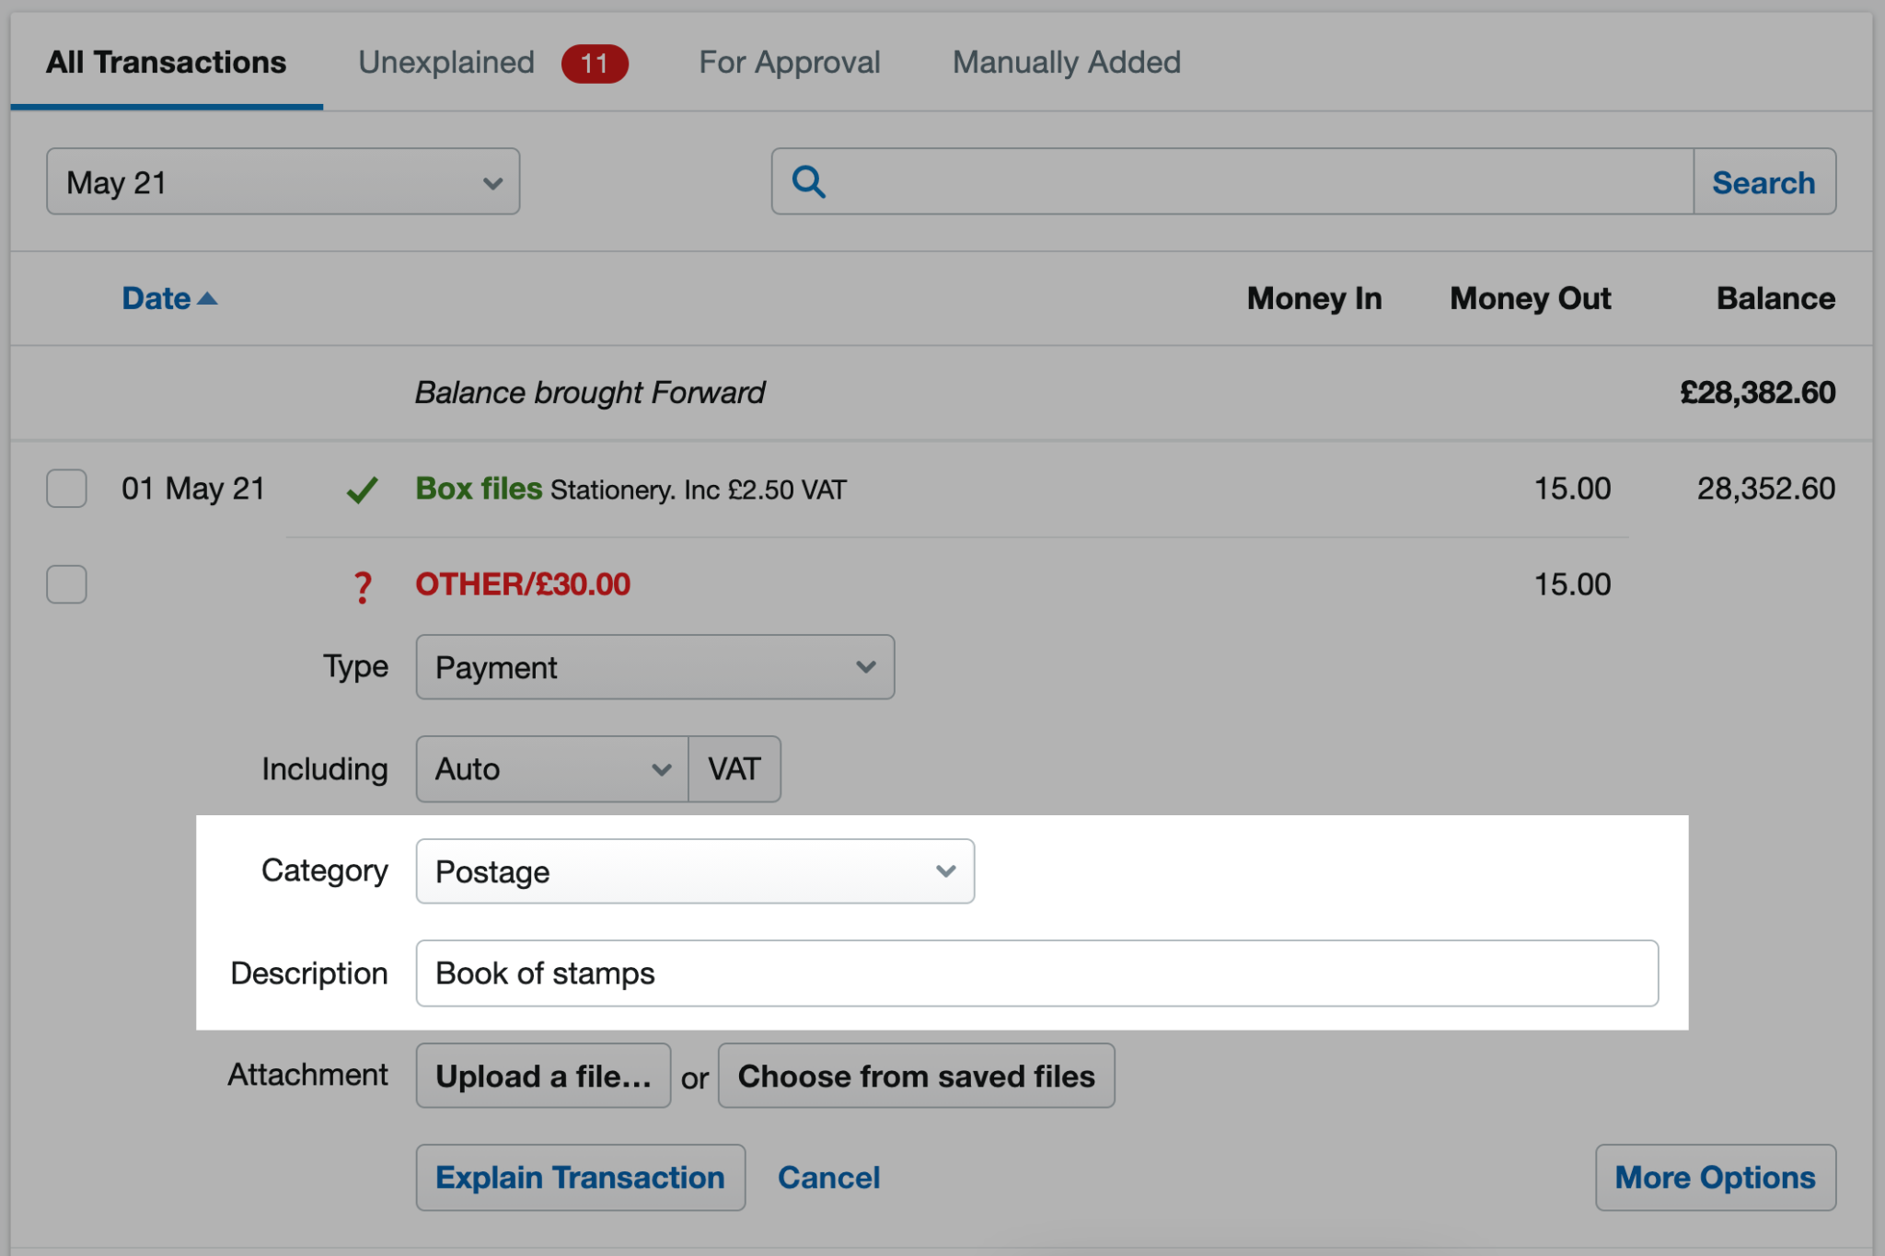Click the red 11 badge on Unexplained
Image resolution: width=1885 pixels, height=1256 pixels.
tap(594, 63)
